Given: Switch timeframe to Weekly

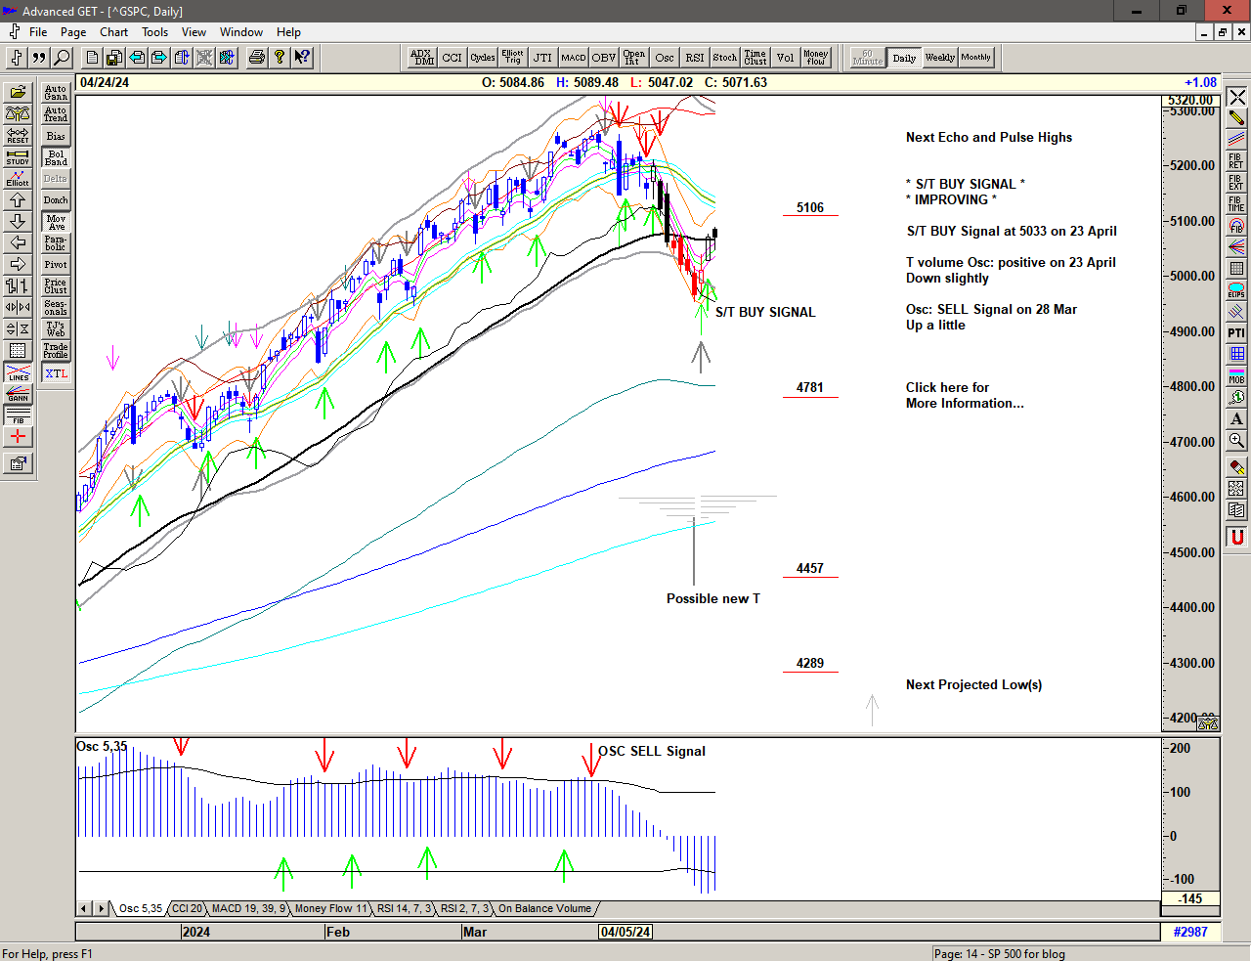Looking at the screenshot, I should tap(939, 58).
